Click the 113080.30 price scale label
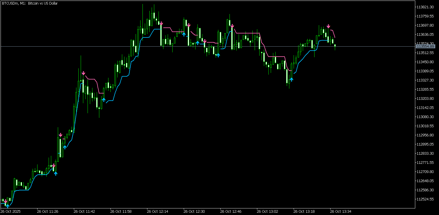 (x=426, y=117)
